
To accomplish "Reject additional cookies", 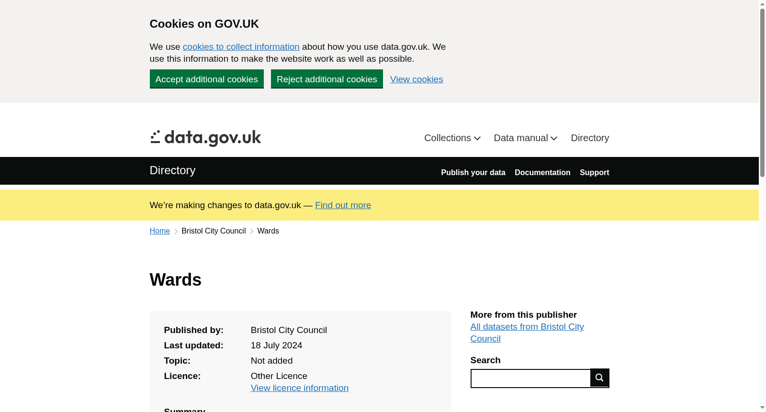I will [327, 79].
